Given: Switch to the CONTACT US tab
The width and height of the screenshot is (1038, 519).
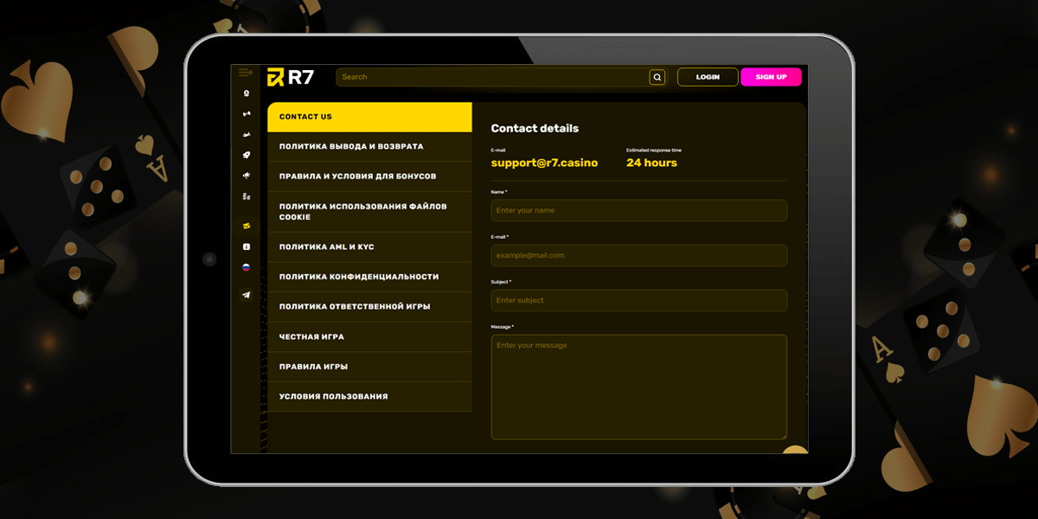Looking at the screenshot, I should click(x=369, y=116).
